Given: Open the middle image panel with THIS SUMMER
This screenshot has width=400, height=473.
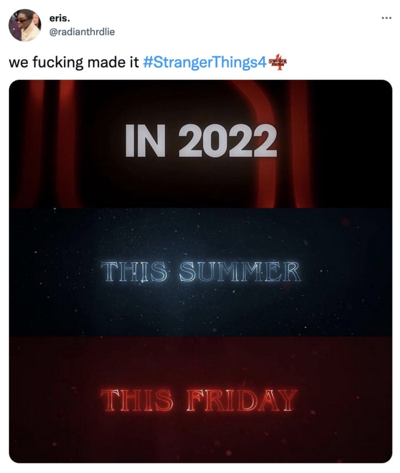Looking at the screenshot, I should (201, 272).
